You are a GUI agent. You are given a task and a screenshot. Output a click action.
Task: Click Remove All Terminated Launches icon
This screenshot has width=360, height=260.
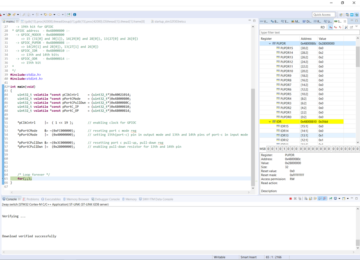(300, 198)
